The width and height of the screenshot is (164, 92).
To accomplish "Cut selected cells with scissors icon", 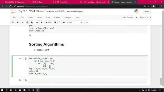I will pos(23,22).
